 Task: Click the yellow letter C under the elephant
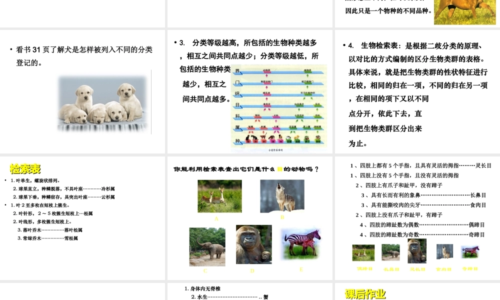[205, 270]
